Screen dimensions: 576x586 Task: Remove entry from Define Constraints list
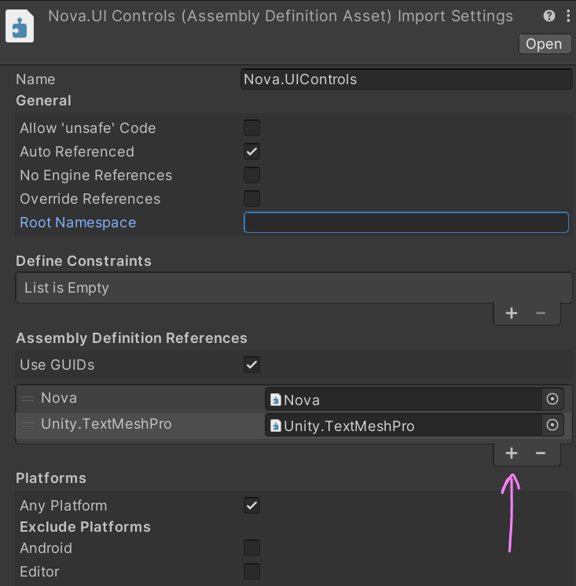tap(541, 313)
